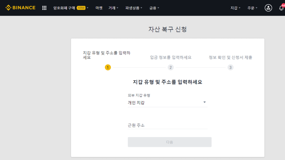Click the KRW currency badge

point(81,8)
